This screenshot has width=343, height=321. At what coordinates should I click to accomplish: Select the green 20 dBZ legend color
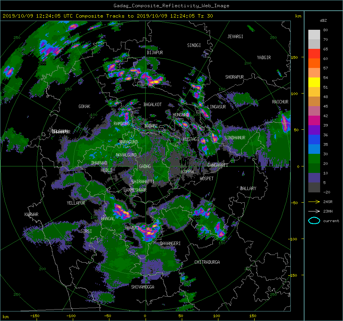coord(314,159)
